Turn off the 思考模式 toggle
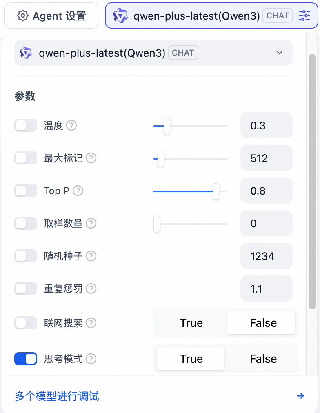This screenshot has width=320, height=413. (26, 359)
